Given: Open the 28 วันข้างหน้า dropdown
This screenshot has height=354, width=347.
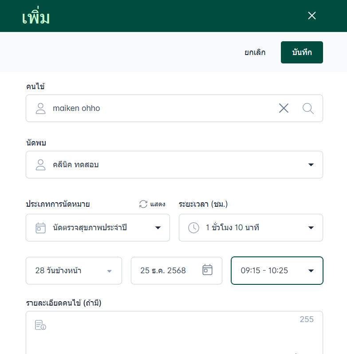Looking at the screenshot, I should [x=74, y=271].
